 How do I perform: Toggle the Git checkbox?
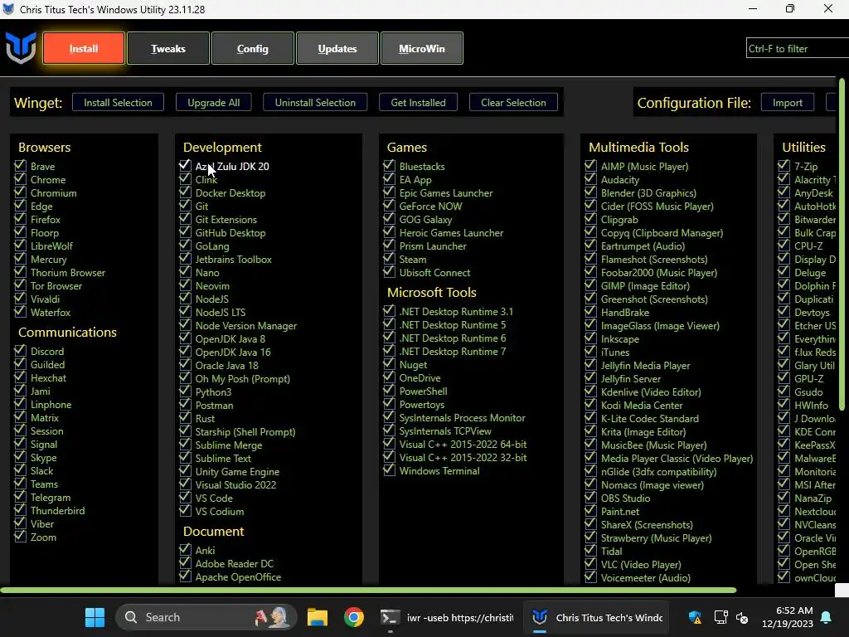185,206
